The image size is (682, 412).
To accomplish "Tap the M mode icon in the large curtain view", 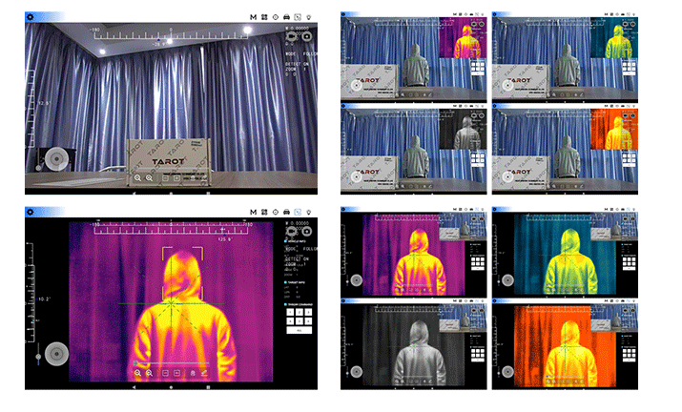I will (x=253, y=17).
